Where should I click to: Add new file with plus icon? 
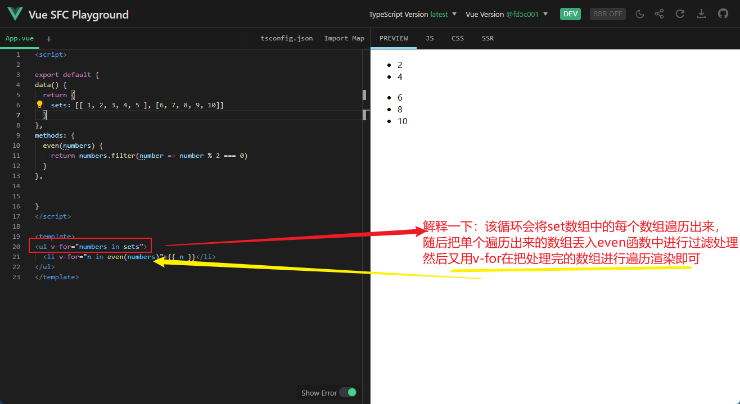coord(49,39)
